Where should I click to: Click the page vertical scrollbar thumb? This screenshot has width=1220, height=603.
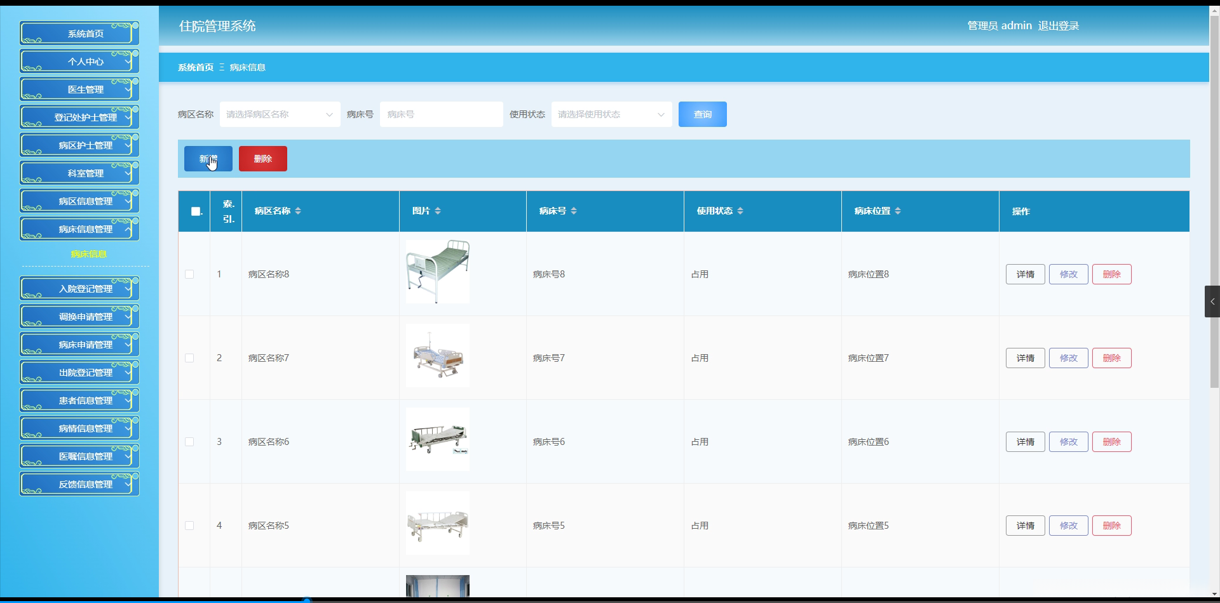click(x=1214, y=202)
